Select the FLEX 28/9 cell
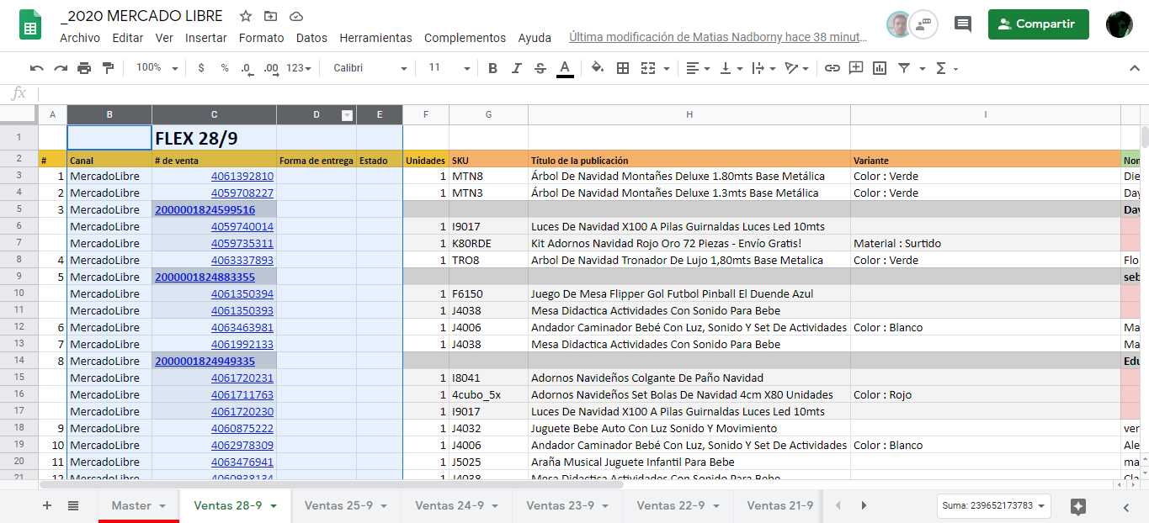The width and height of the screenshot is (1149, 523). coord(214,138)
